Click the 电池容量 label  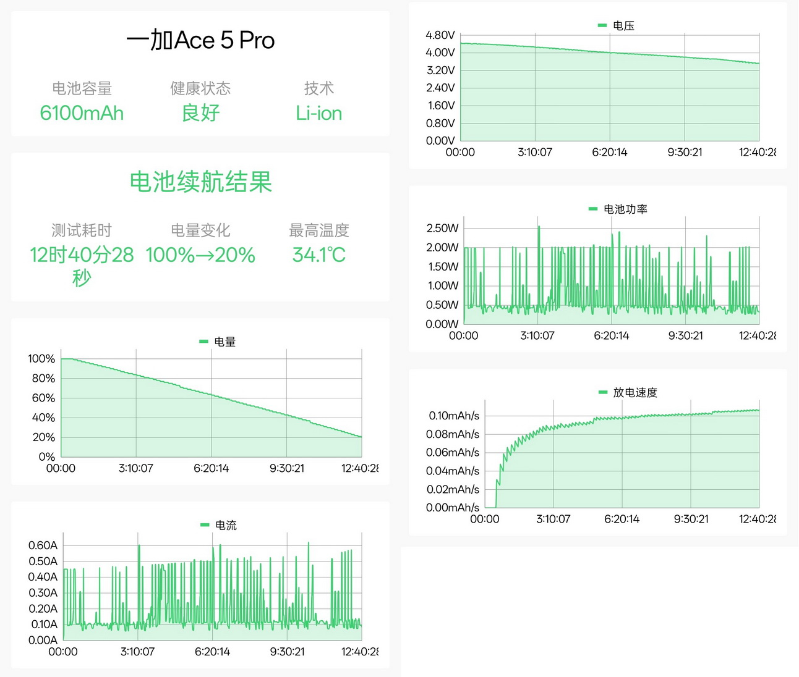coord(82,88)
